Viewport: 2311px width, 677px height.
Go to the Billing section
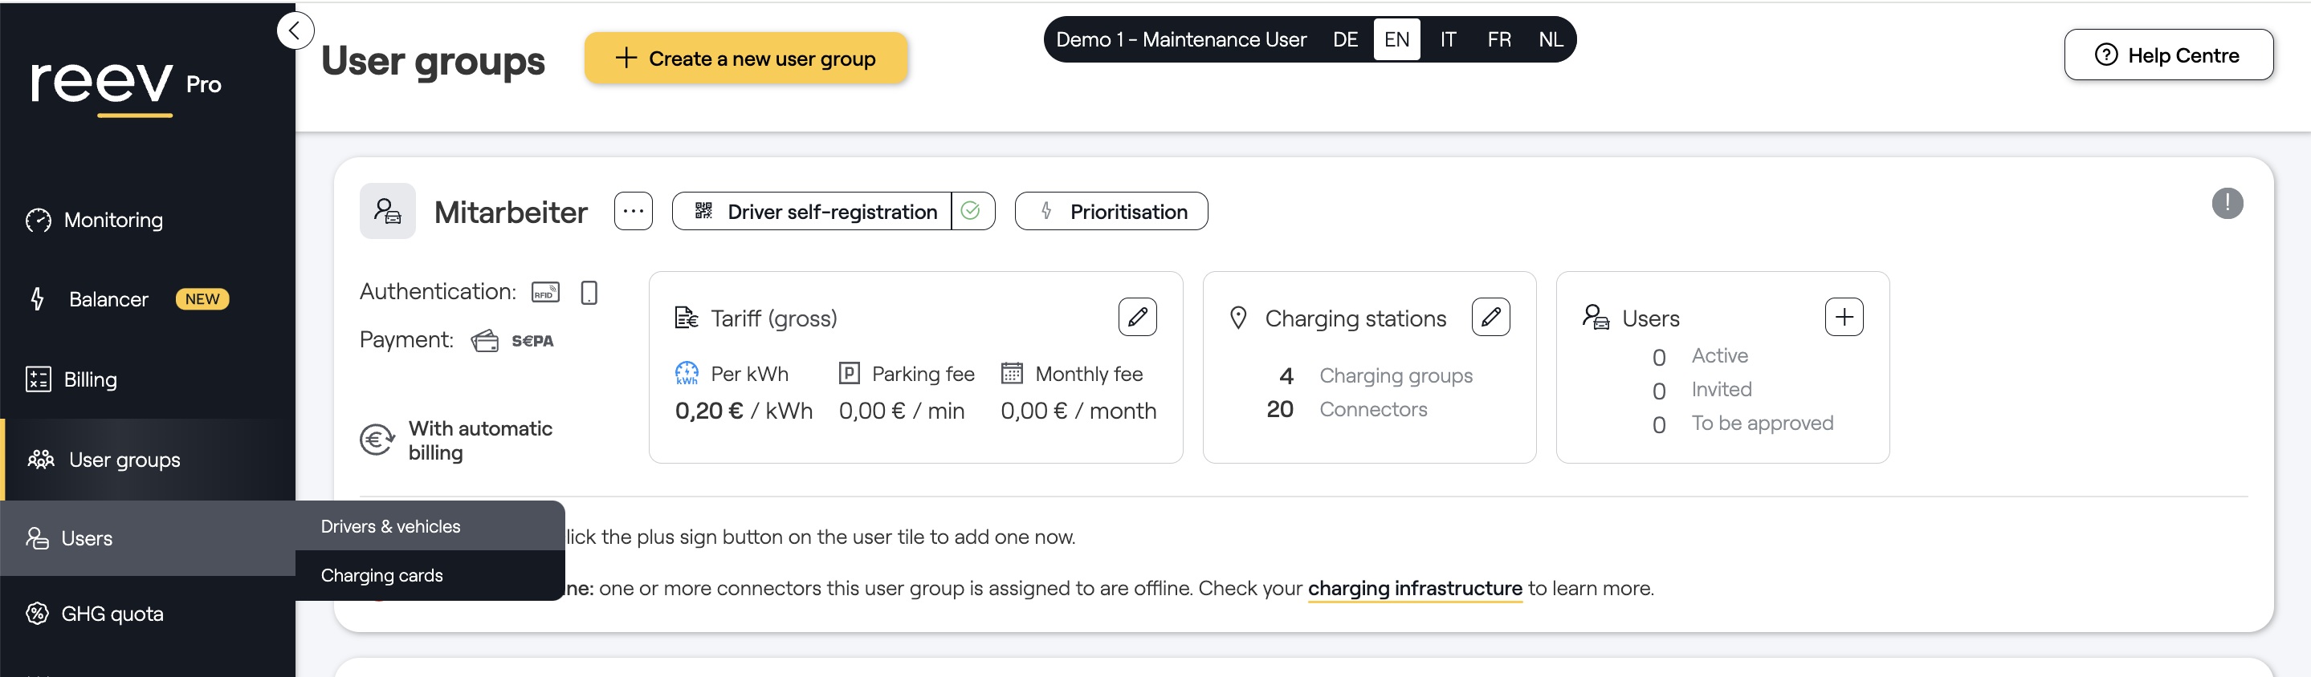coord(90,379)
